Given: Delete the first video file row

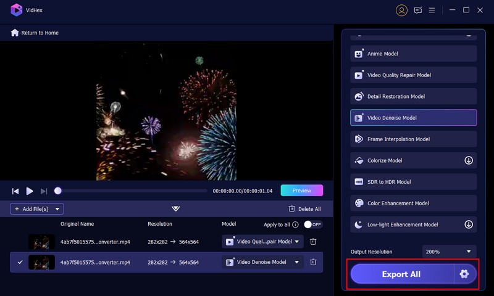Looking at the screenshot, I should coord(313,242).
